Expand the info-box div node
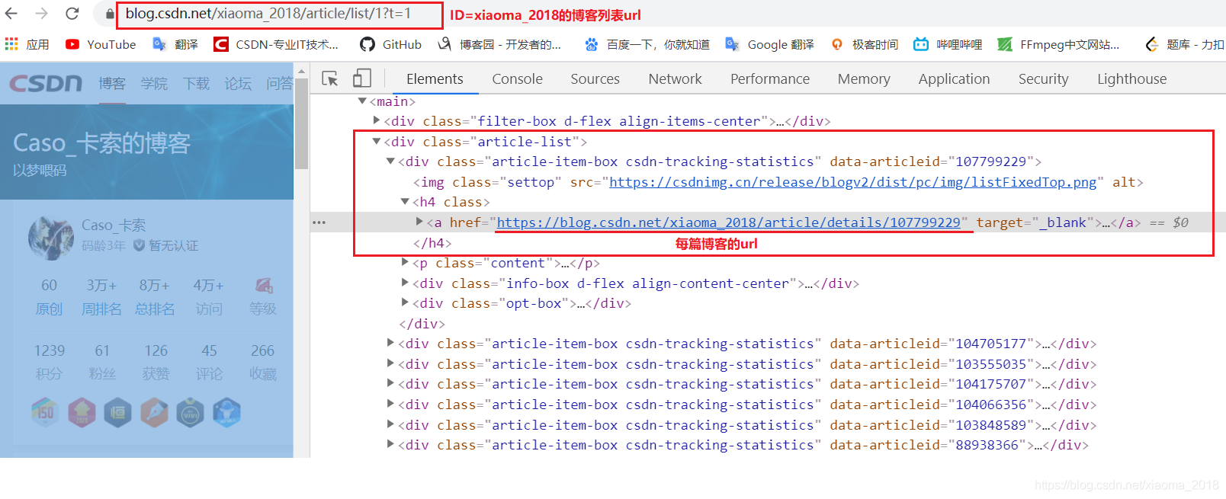This screenshot has height=499, width=1226. coord(405,283)
